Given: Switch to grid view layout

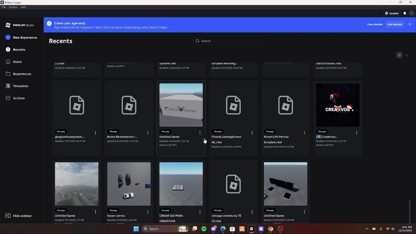Looking at the screenshot, I should (x=399, y=55).
